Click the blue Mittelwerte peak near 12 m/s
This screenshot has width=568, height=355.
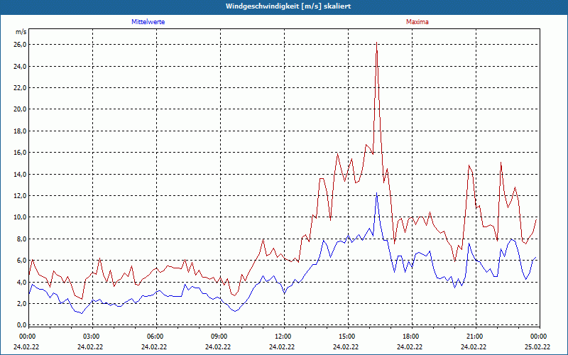coord(377,193)
